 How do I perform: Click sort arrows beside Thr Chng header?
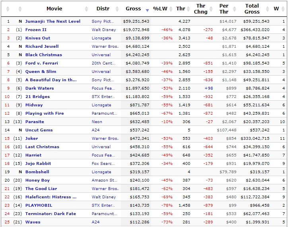[x=211, y=9]
